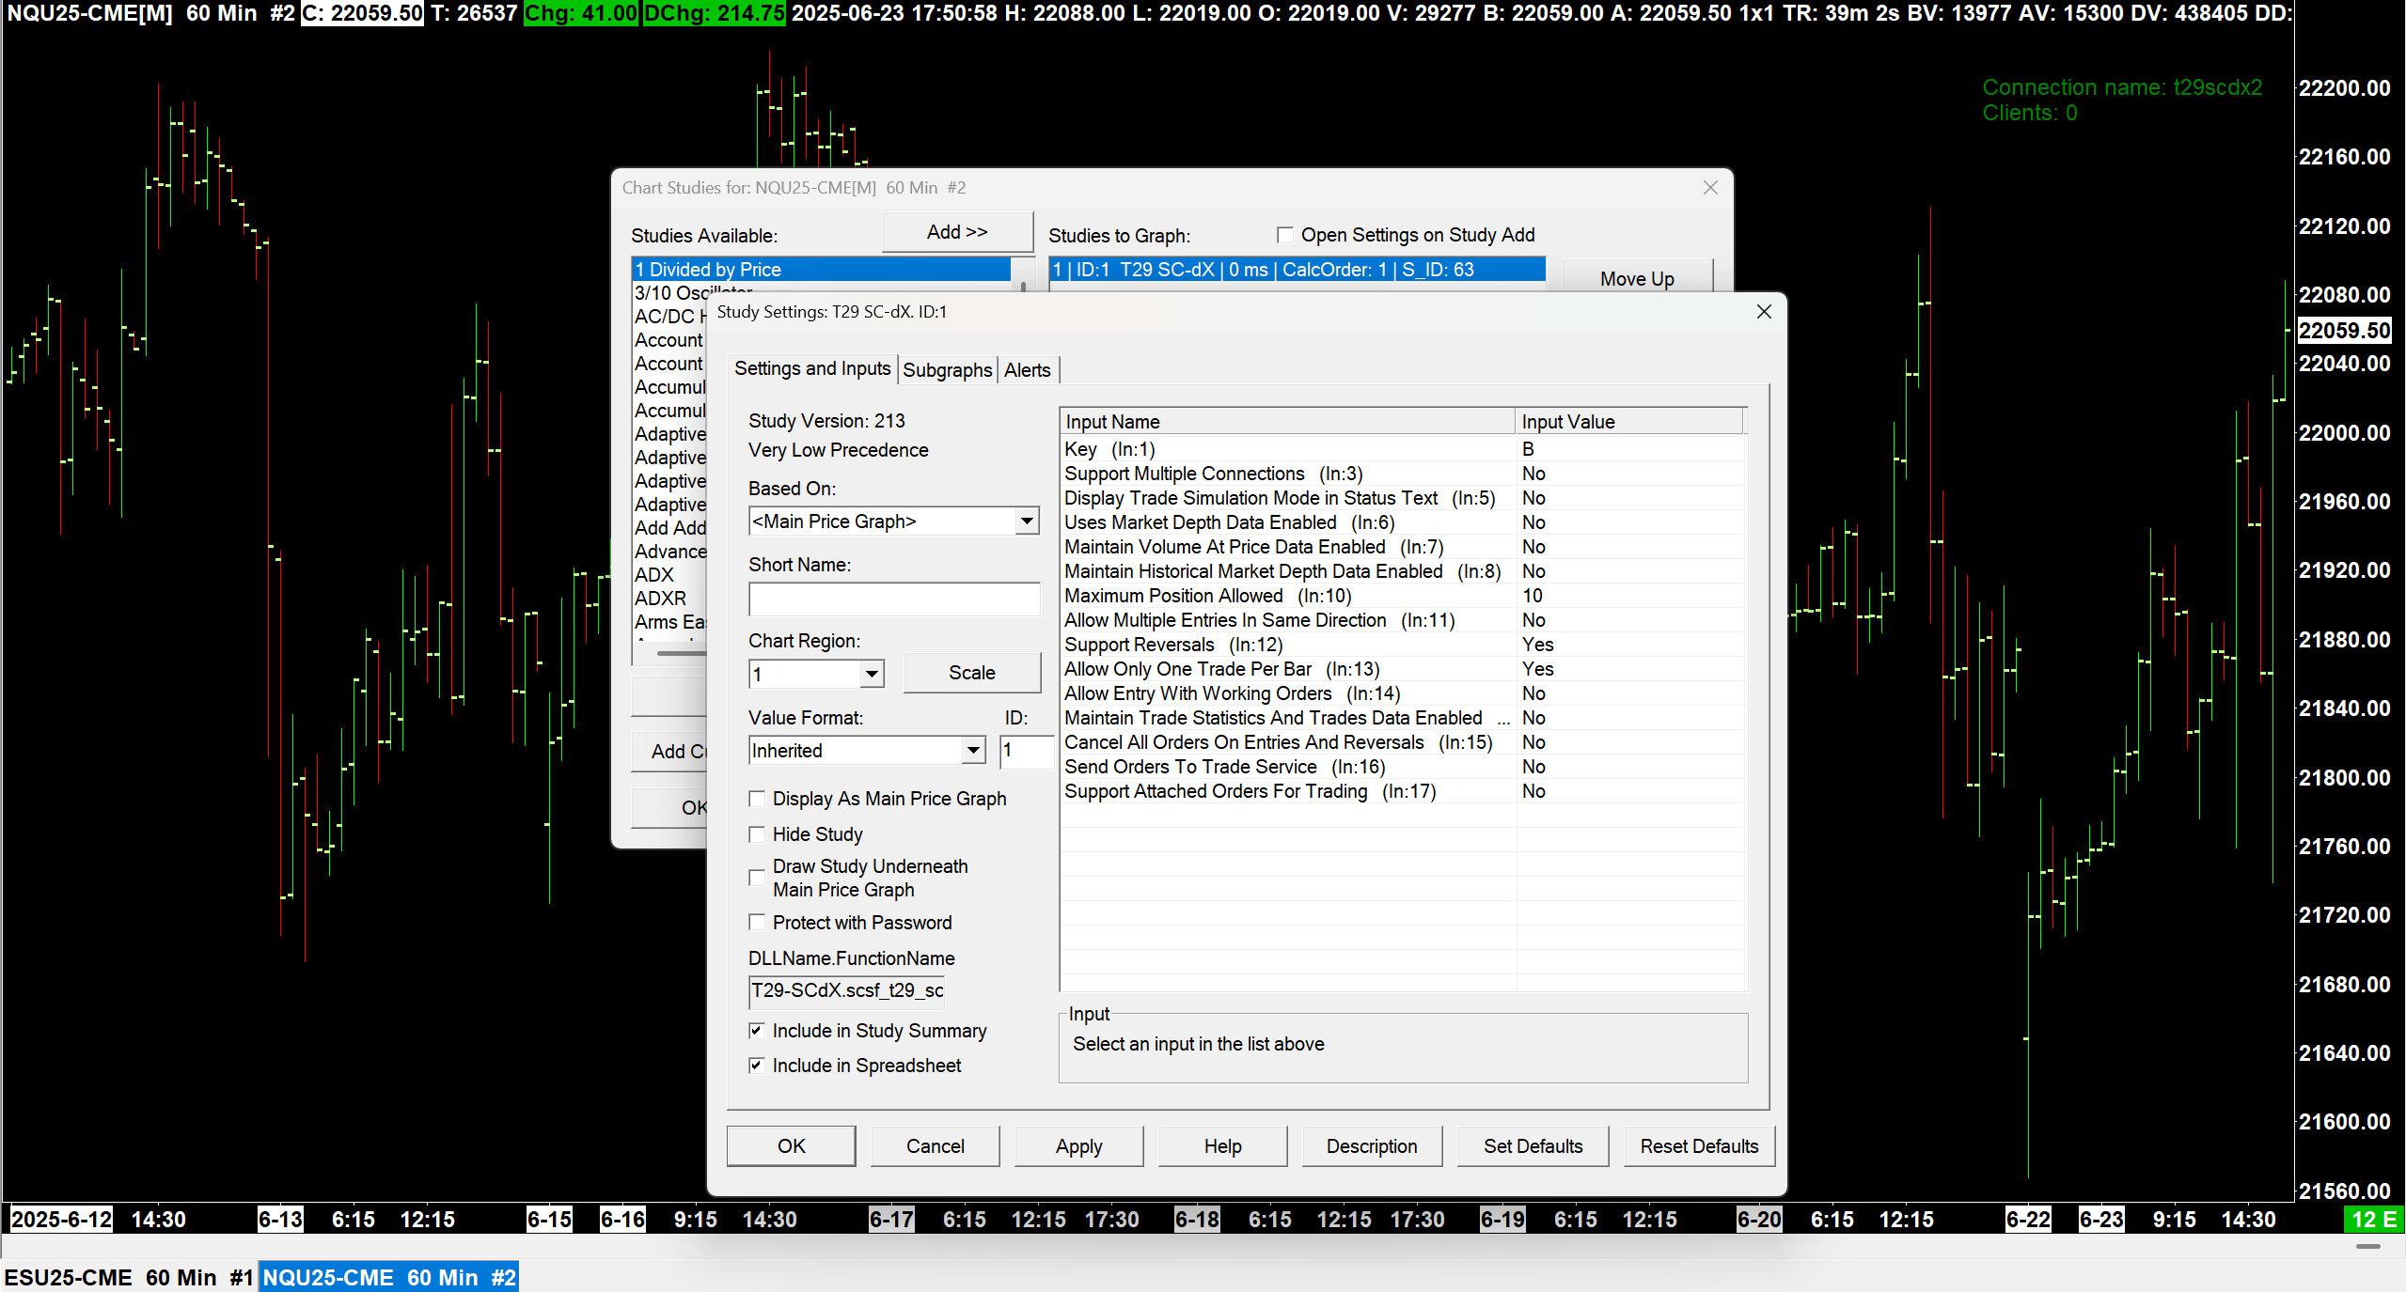Expand the Chart Region dropdown
This screenshot has width=2406, height=1292.
872,674
